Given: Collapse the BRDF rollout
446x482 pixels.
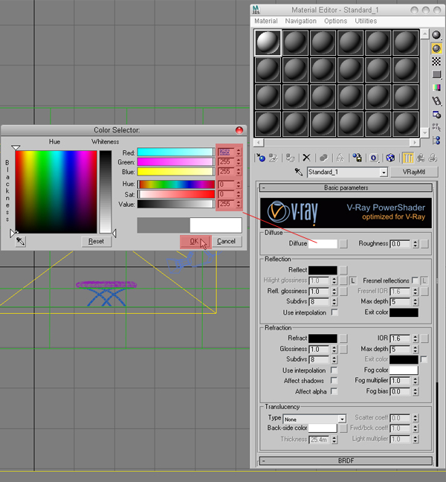Looking at the screenshot, I should click(x=346, y=460).
